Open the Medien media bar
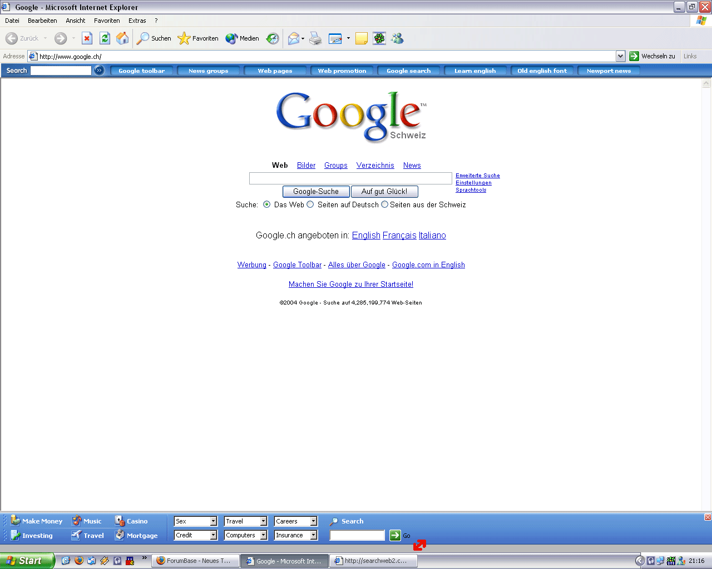The height and width of the screenshot is (569, 712). pyautogui.click(x=242, y=38)
